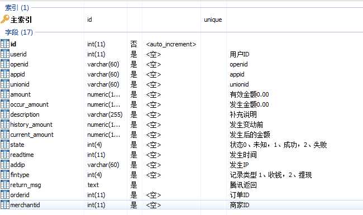363x215 pixels.
Task: Click the 否 nullable value for id
Action: click(133, 44)
